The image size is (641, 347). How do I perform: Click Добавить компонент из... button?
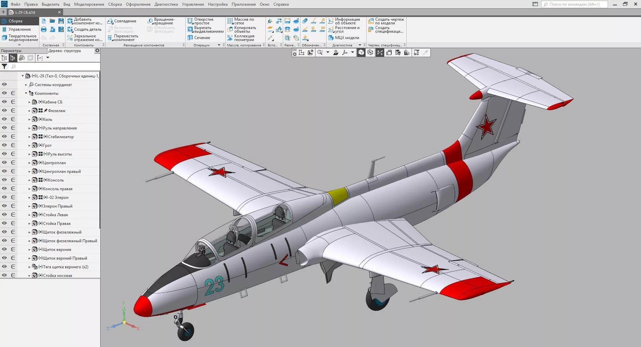tap(85, 21)
